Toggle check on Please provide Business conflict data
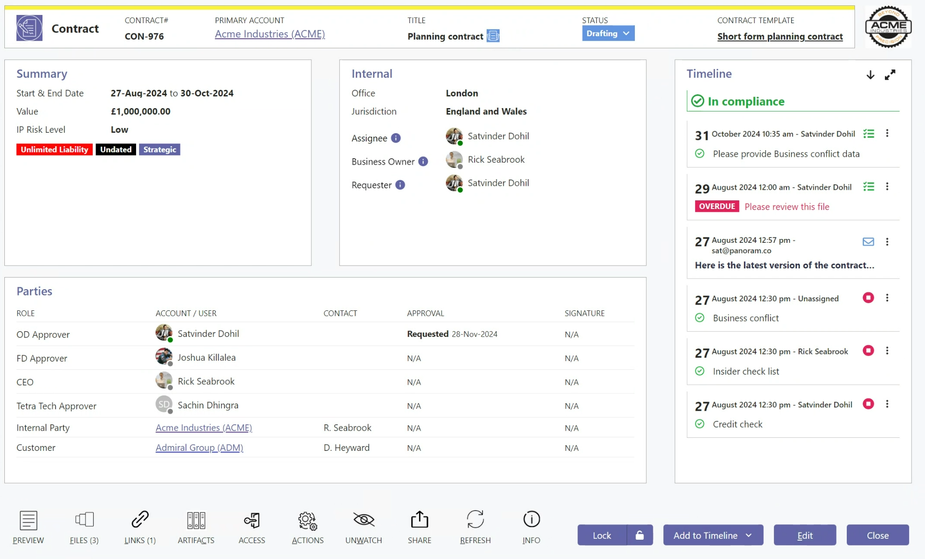This screenshot has width=925, height=559. pyautogui.click(x=700, y=154)
